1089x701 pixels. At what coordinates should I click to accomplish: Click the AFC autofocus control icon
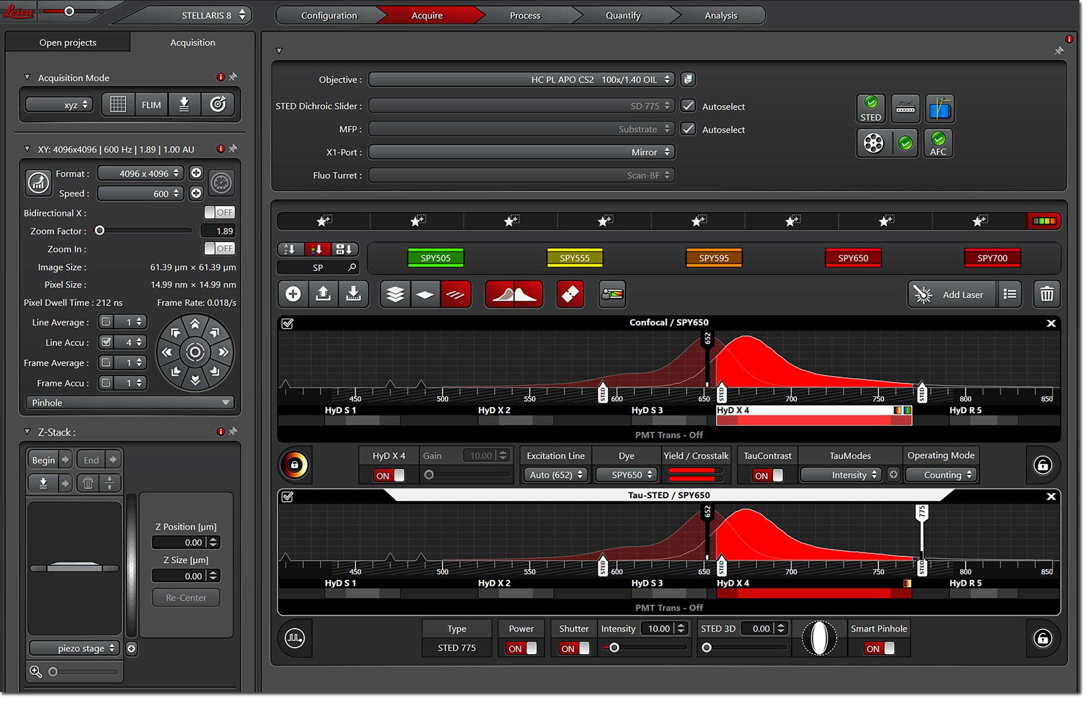coord(938,144)
